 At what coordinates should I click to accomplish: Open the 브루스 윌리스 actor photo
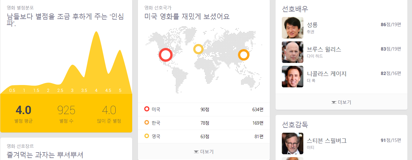(292, 52)
